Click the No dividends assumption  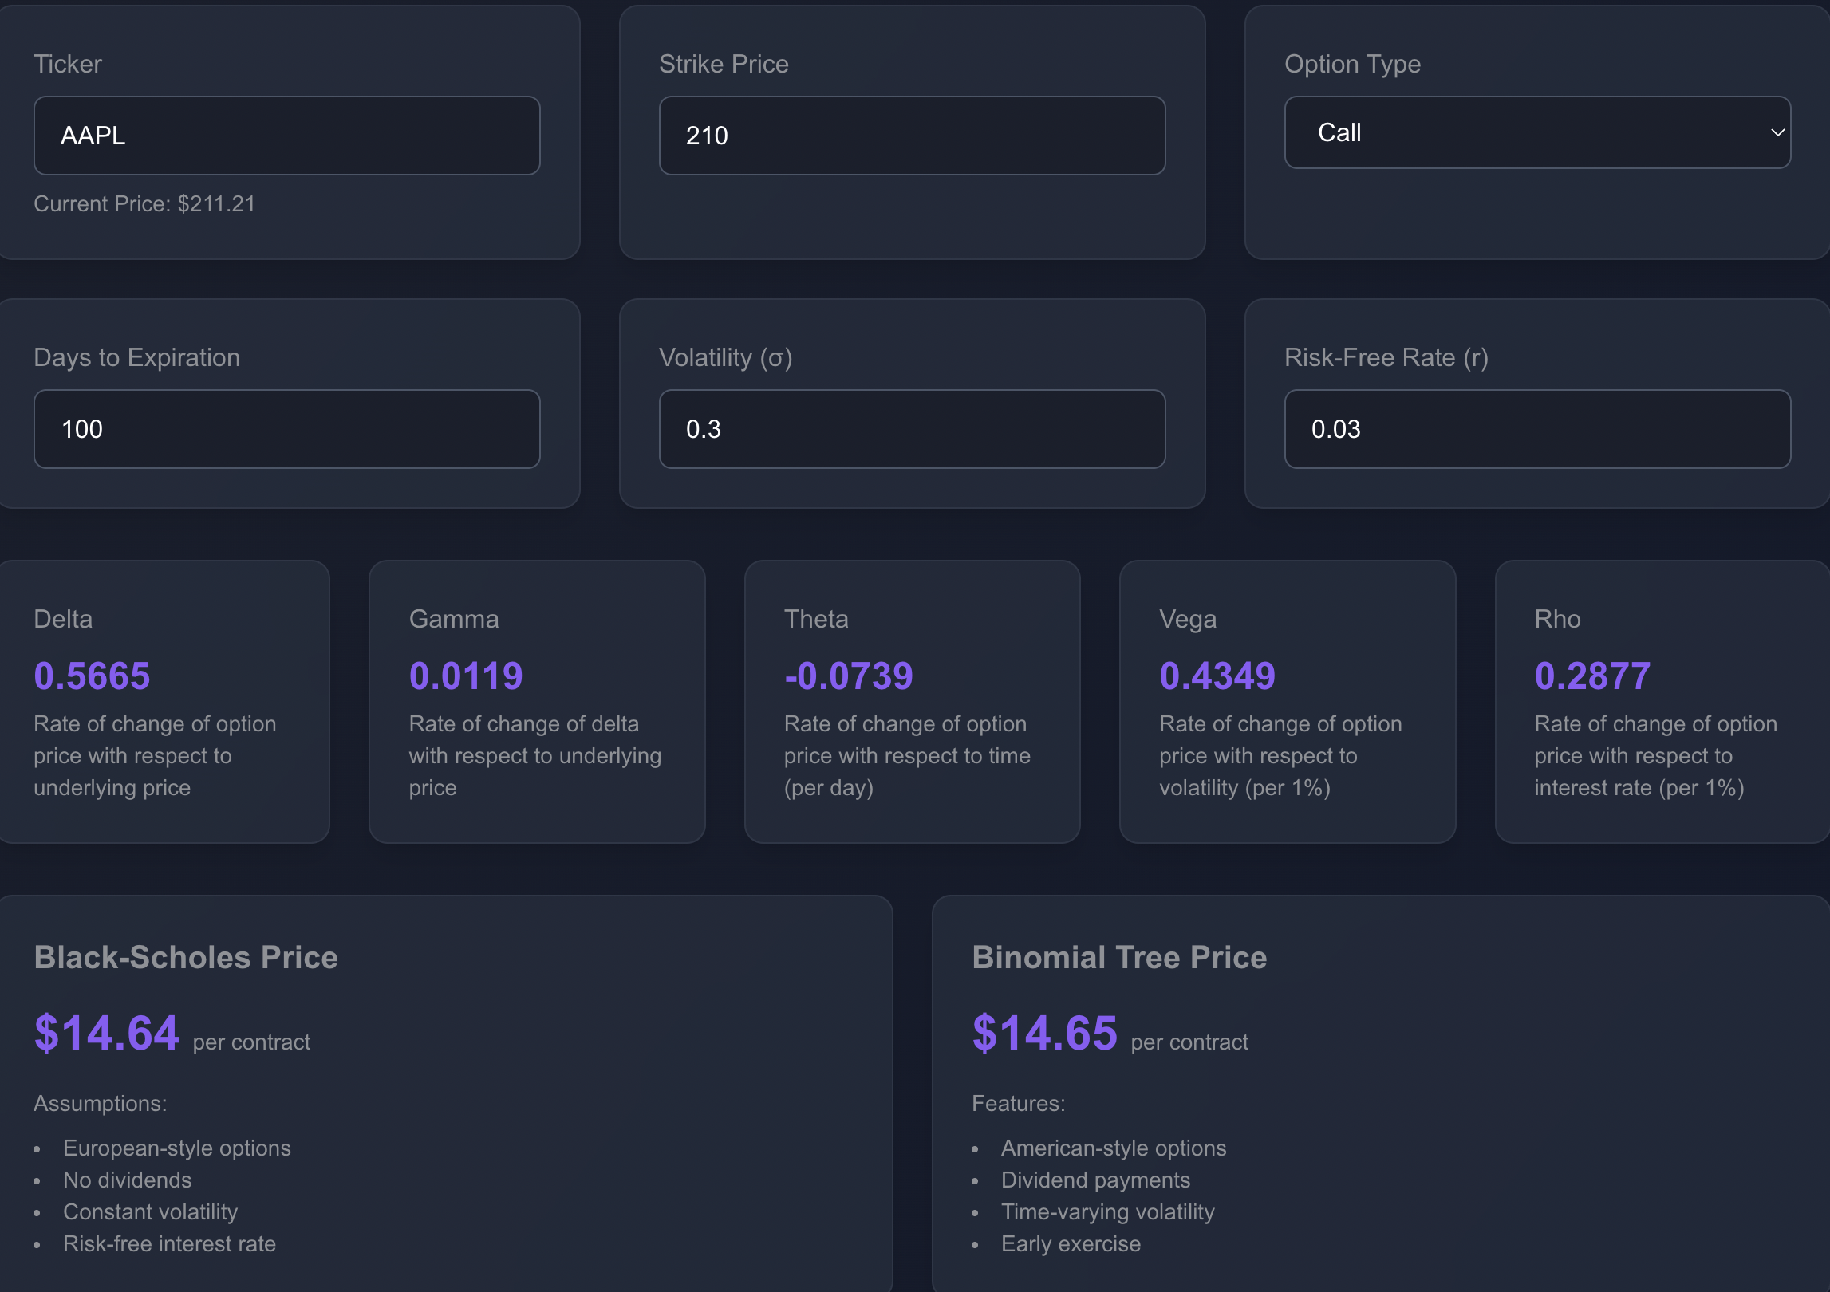[128, 1180]
